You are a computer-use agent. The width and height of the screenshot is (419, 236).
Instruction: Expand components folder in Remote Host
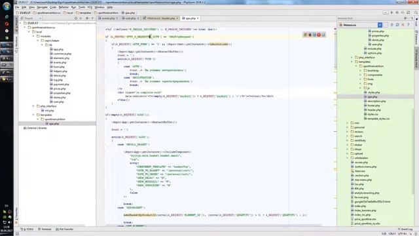pyautogui.click(x=360, y=75)
